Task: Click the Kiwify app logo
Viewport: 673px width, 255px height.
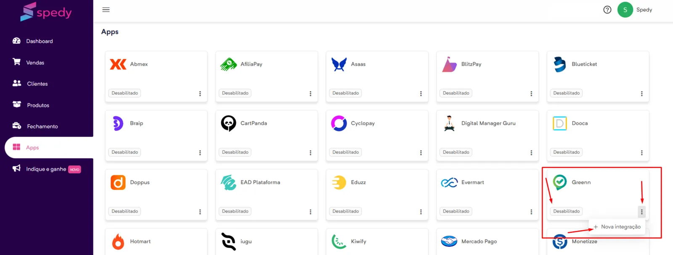Action: [x=339, y=242]
